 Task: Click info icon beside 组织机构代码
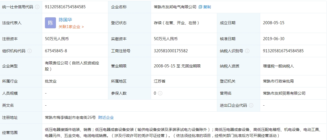(x=29, y=51)
